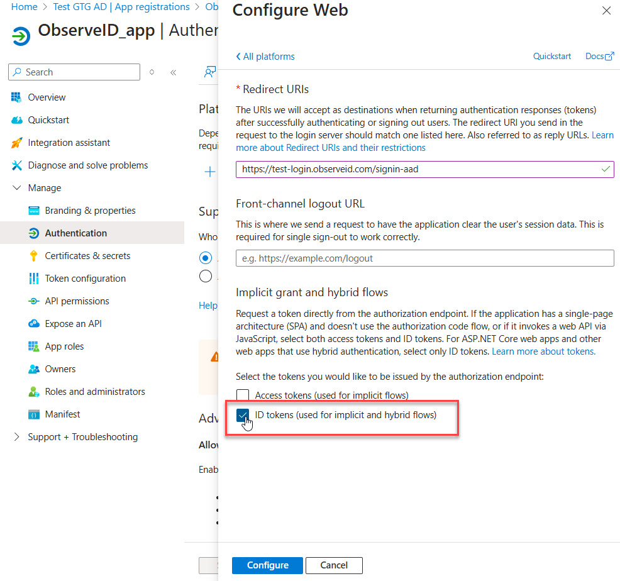Click the Quickstart cloud icon in sidebar
Viewport: 620px width, 581px height.
pyautogui.click(x=16, y=120)
